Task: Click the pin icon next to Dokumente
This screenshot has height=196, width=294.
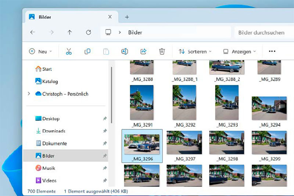Action: pos(105,144)
